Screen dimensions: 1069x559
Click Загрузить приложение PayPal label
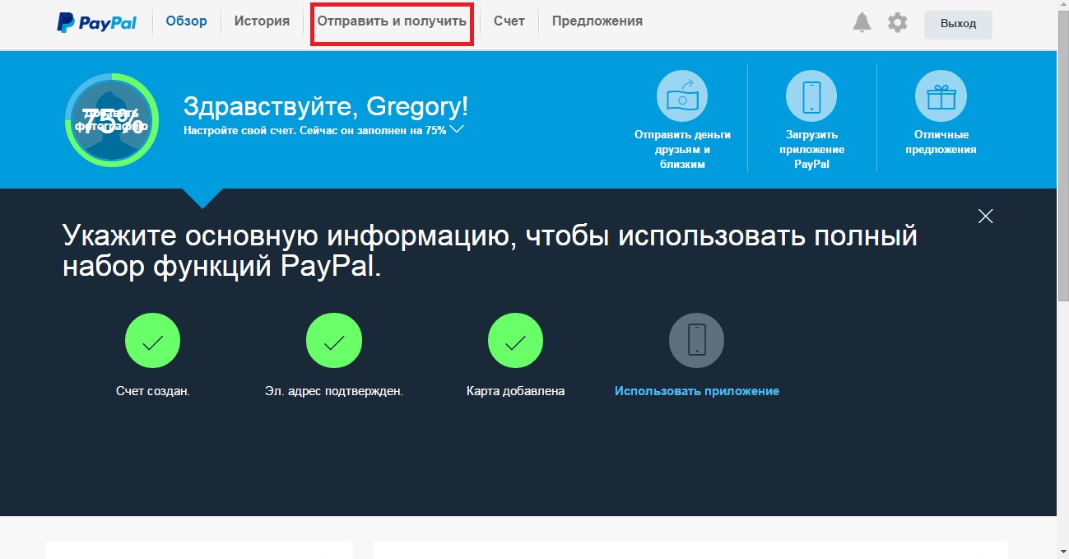tap(811, 149)
